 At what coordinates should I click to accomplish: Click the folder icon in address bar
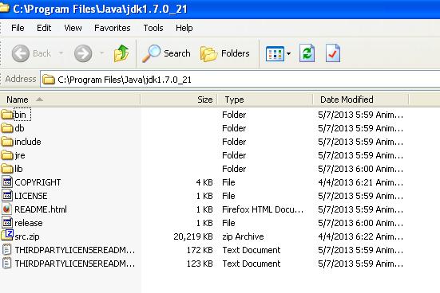[x=48, y=80]
